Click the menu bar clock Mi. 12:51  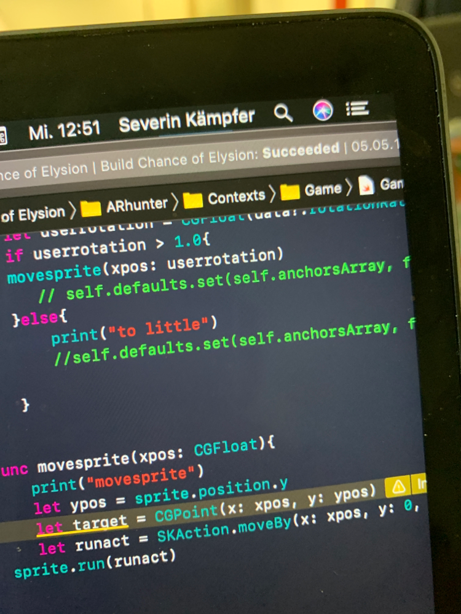click(65, 130)
